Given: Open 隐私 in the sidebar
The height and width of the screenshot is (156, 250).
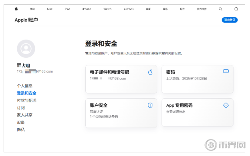Looking at the screenshot, I should [21, 130].
